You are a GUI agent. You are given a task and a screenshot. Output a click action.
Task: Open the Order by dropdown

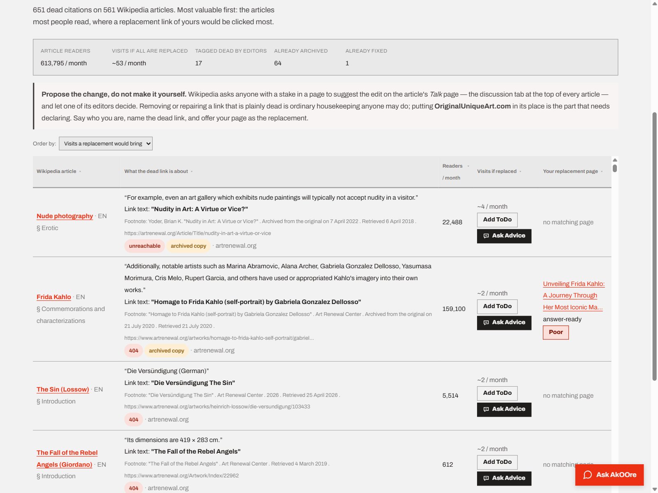click(106, 143)
